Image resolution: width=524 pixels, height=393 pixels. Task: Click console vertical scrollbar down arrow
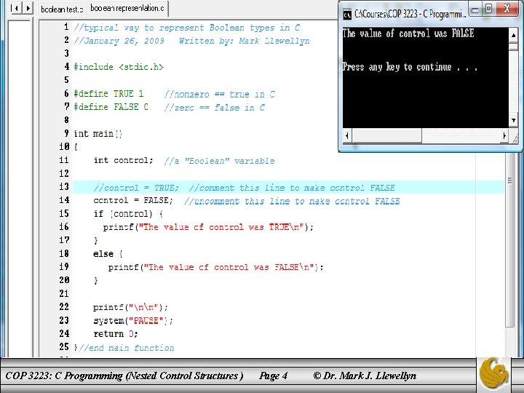pos(513,120)
